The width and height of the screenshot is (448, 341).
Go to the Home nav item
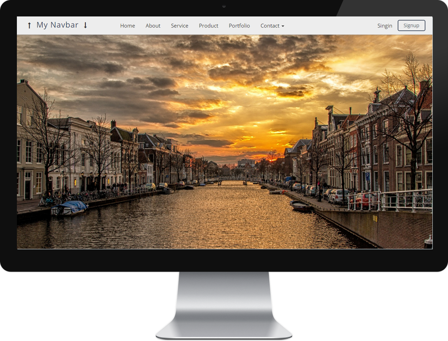point(128,26)
